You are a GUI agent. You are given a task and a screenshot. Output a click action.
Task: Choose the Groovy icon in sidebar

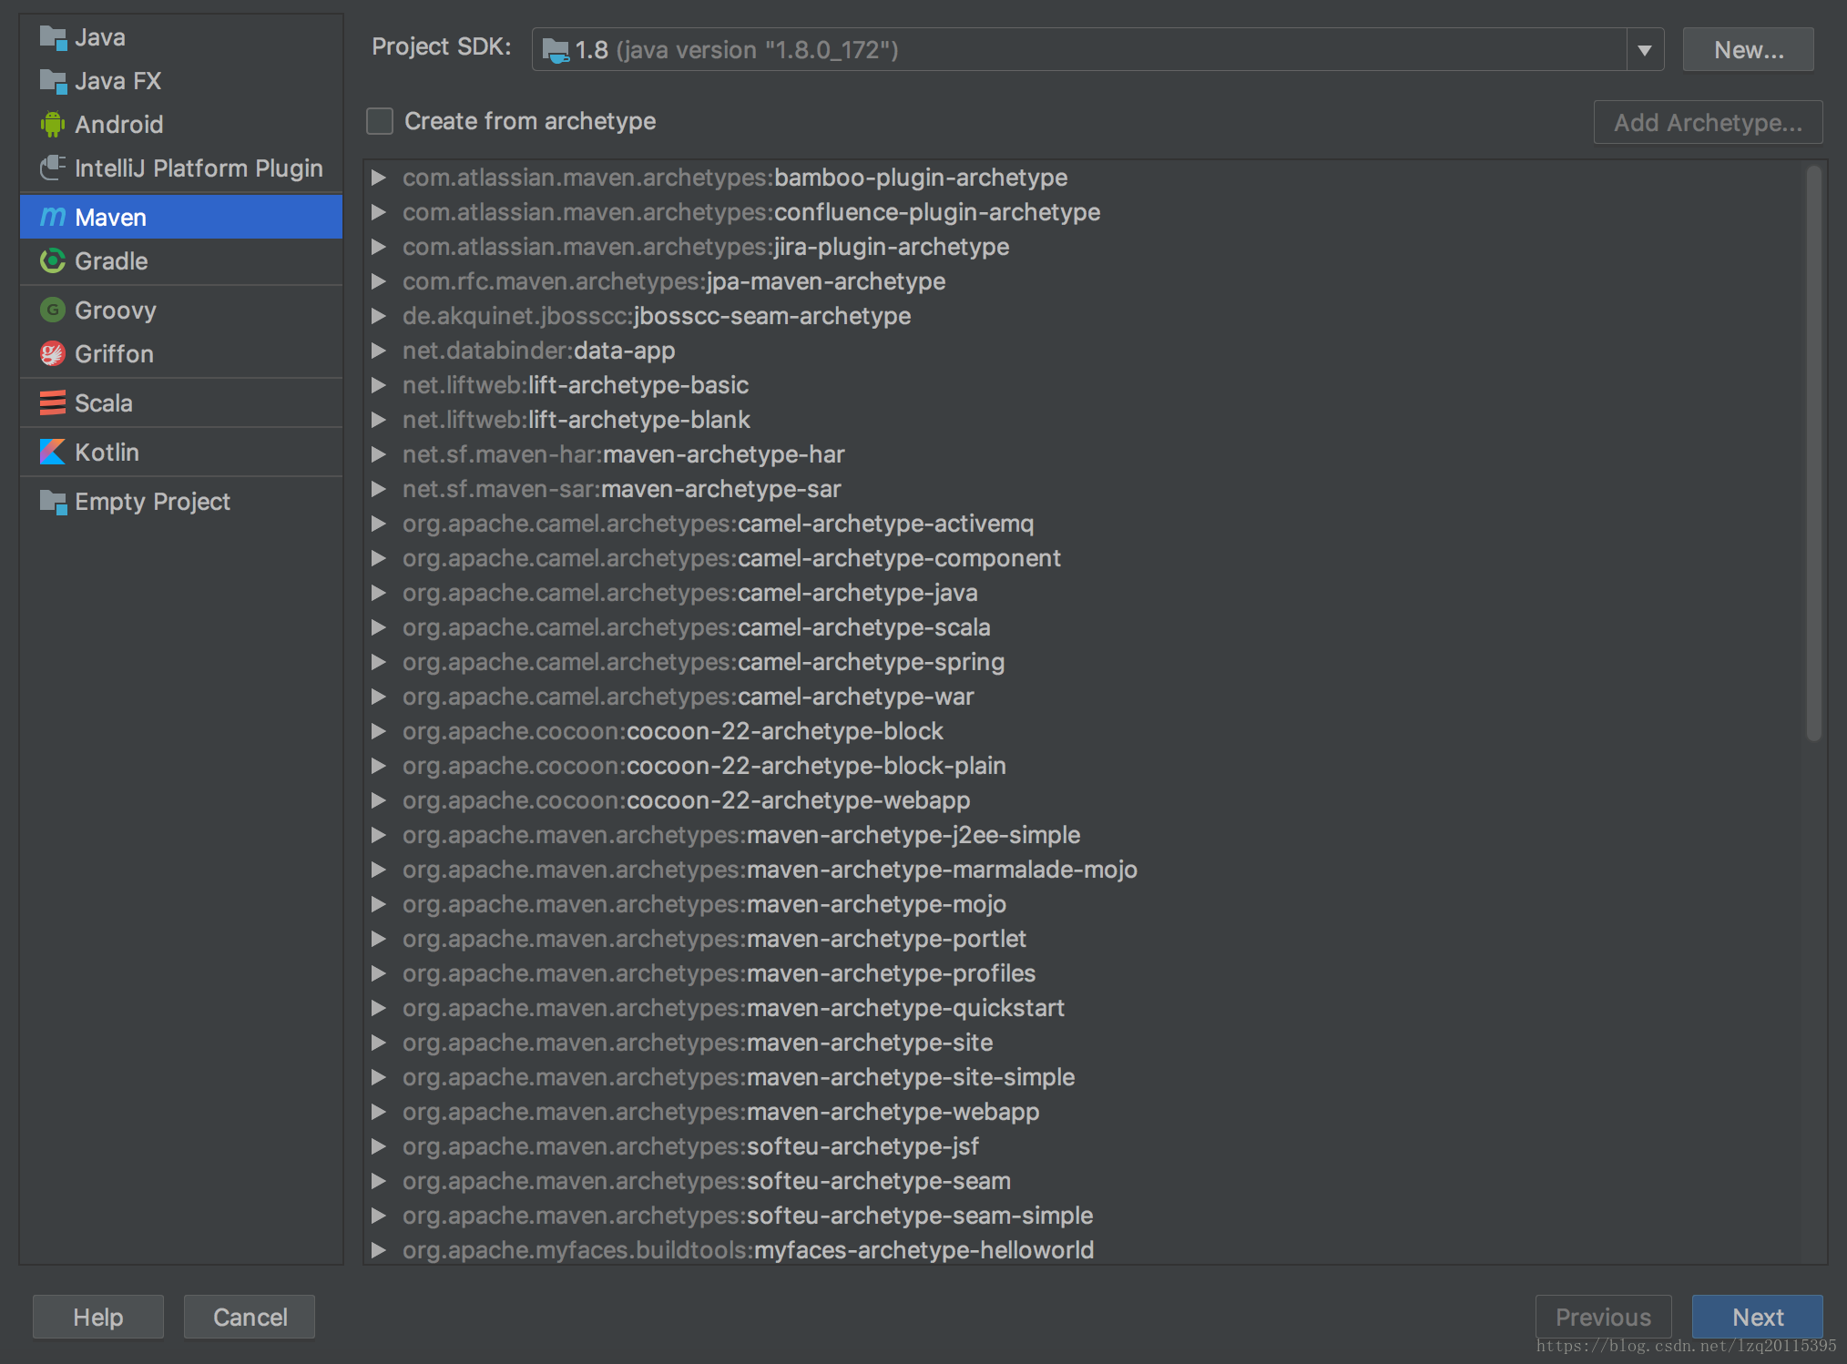coord(53,310)
